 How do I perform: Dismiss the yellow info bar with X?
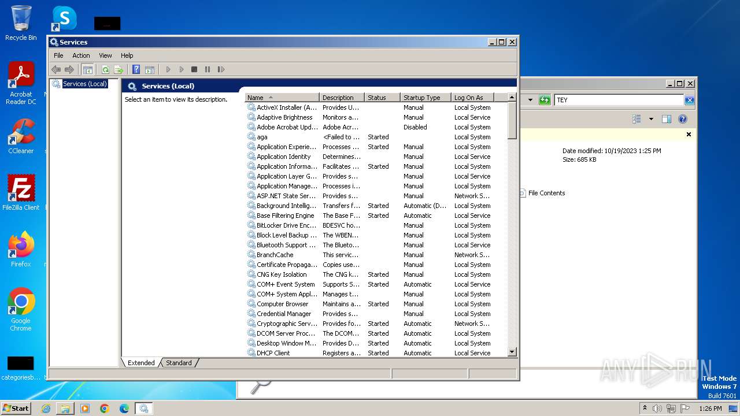pos(689,134)
